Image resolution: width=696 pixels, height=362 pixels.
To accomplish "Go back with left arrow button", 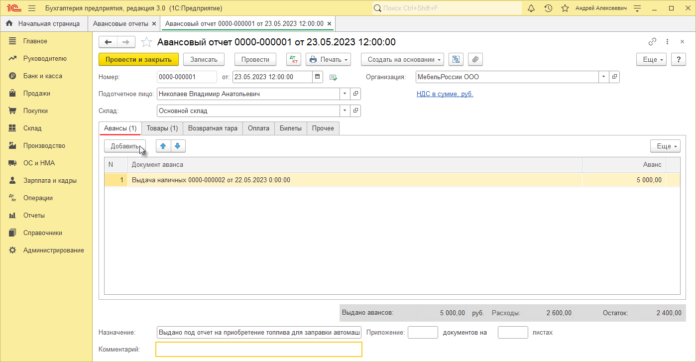I will tap(108, 42).
